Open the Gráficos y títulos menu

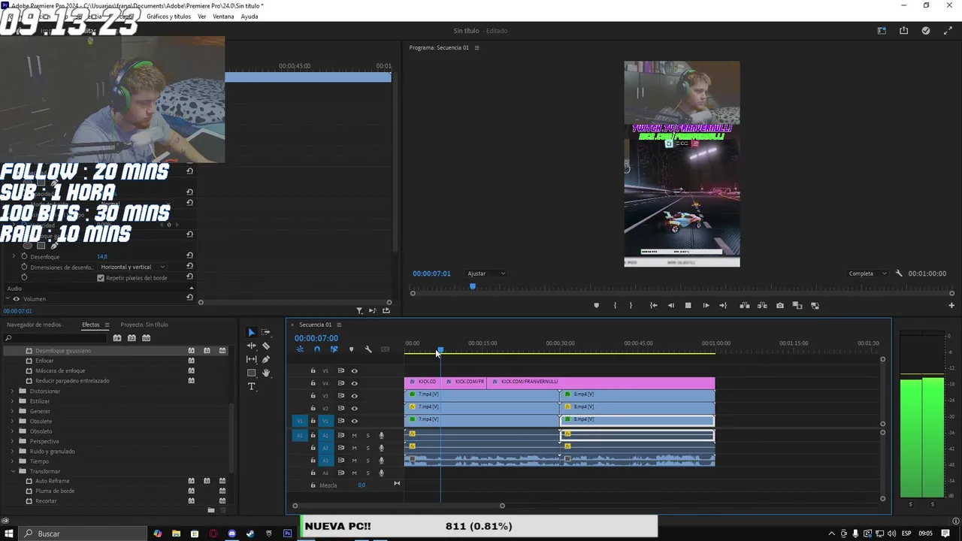tap(168, 17)
